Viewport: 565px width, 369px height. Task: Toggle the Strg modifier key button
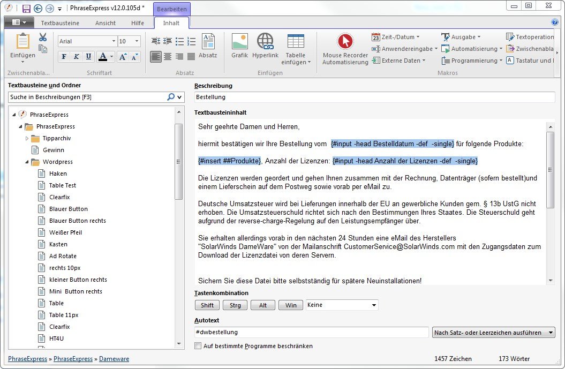[x=235, y=305]
